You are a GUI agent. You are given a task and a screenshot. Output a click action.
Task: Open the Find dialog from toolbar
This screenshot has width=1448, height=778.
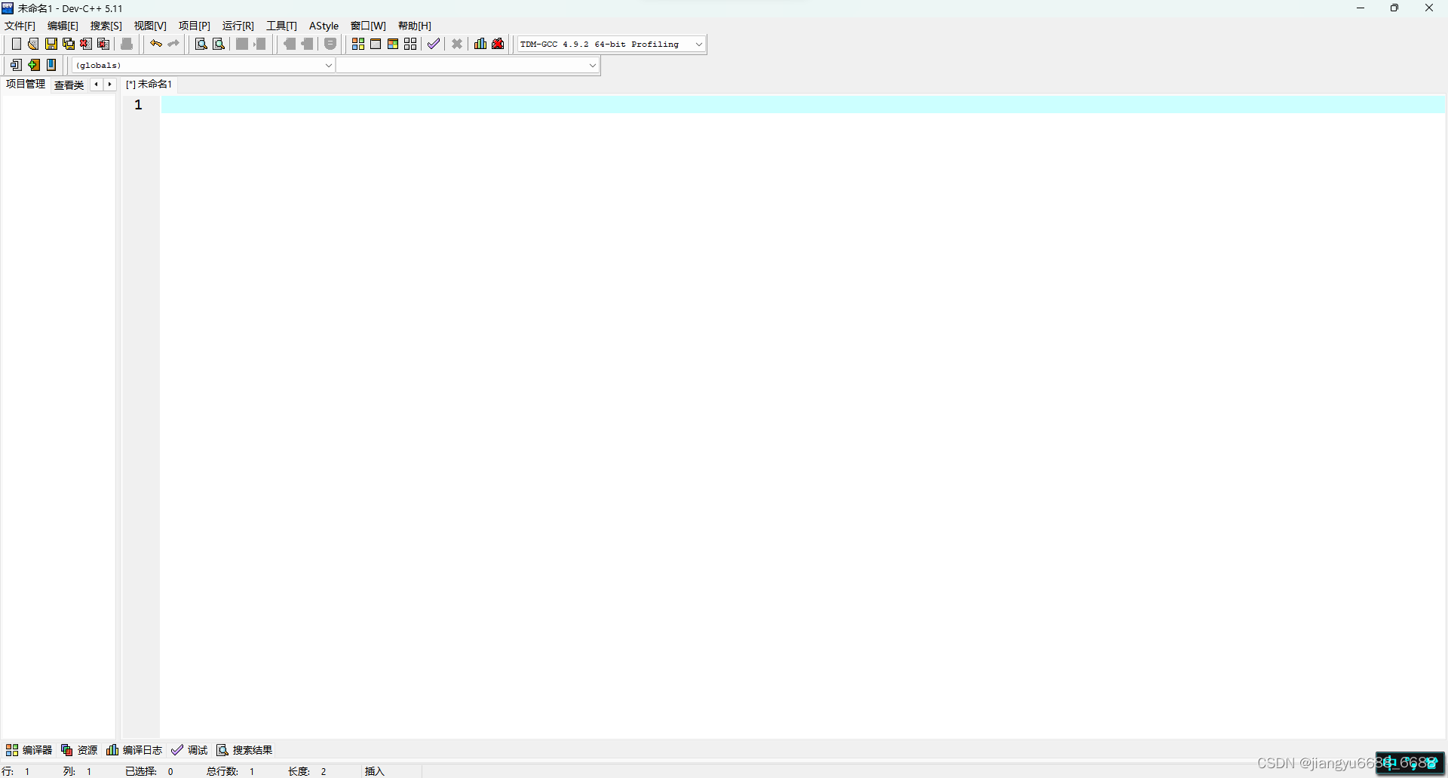click(x=201, y=44)
